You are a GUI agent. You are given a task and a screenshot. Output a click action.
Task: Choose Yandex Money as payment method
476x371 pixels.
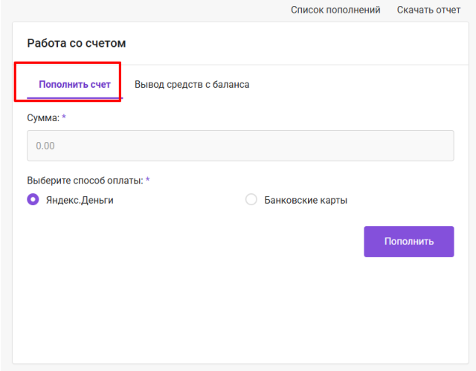(33, 199)
